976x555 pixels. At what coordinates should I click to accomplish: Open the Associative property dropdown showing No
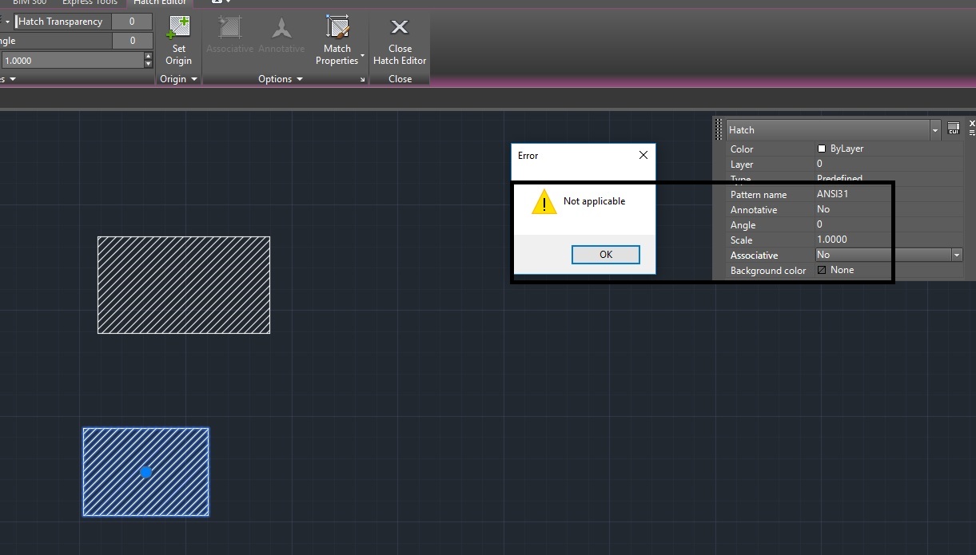(956, 255)
